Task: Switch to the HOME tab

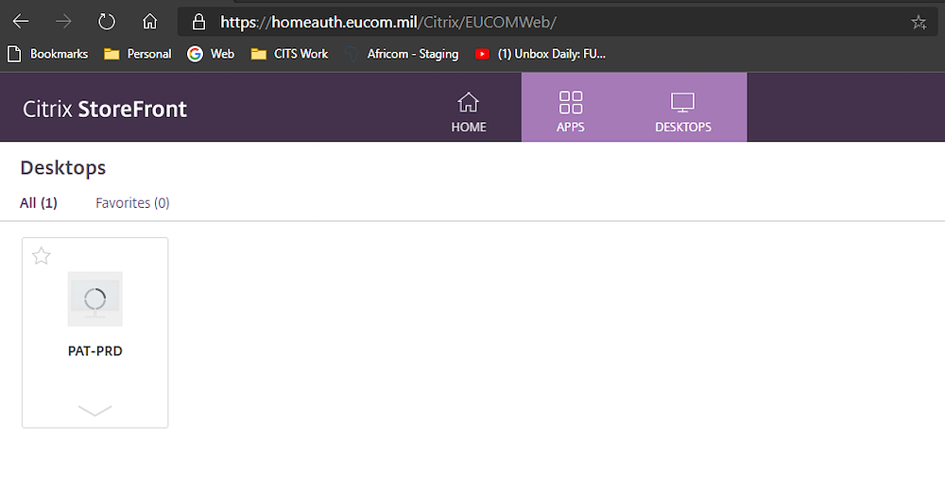Action: point(469,112)
